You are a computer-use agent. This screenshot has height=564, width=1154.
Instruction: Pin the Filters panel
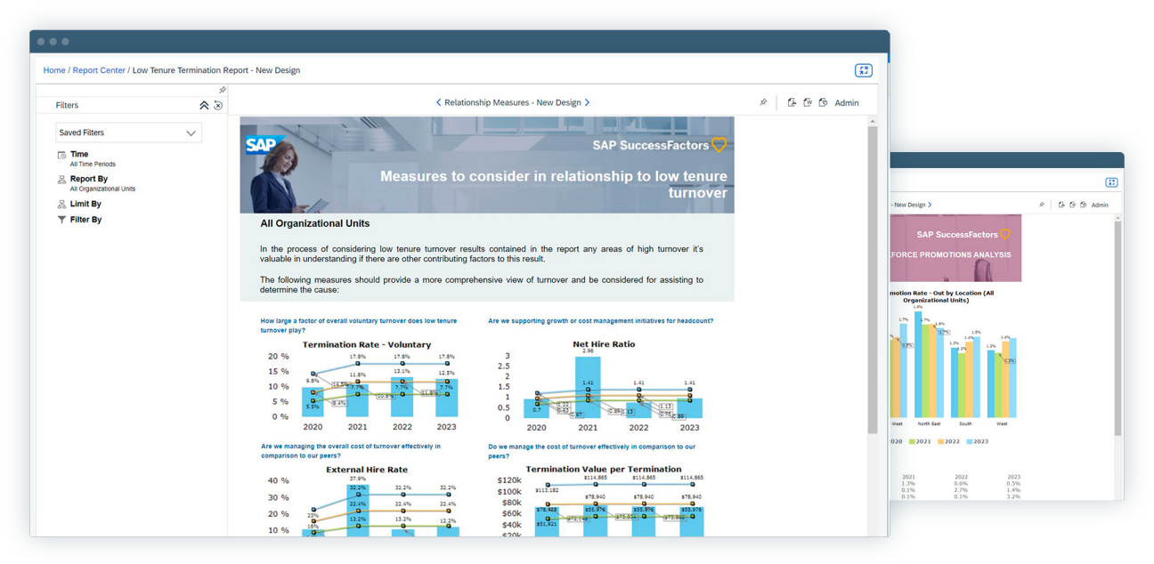pyautogui.click(x=222, y=90)
